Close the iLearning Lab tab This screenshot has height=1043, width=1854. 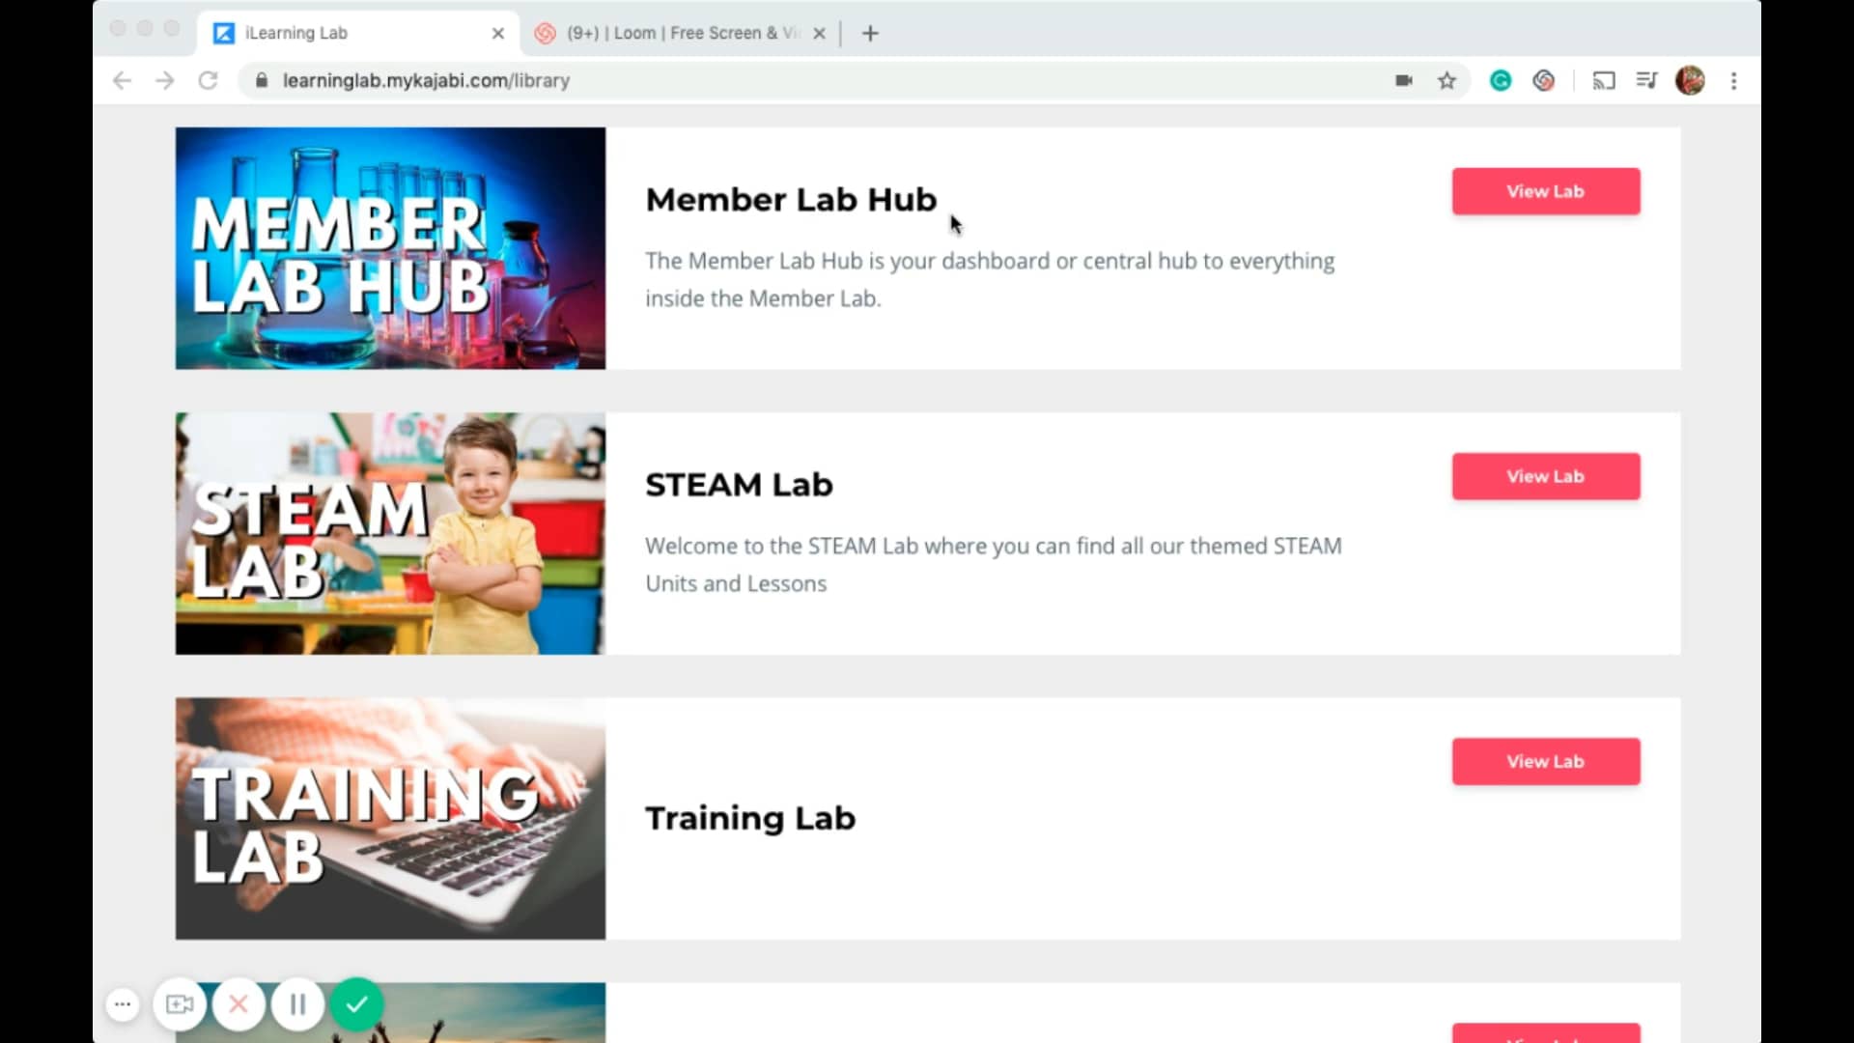point(498,34)
